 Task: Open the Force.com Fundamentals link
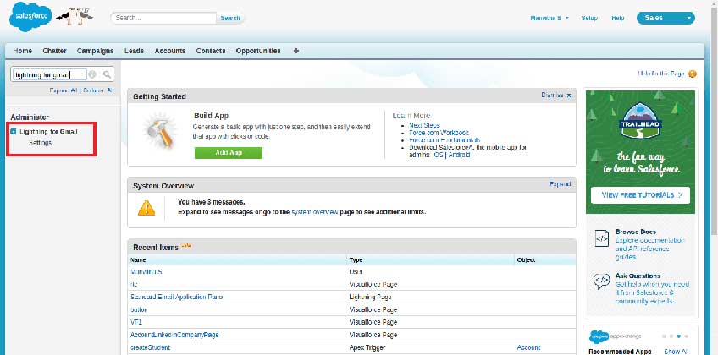click(x=445, y=139)
